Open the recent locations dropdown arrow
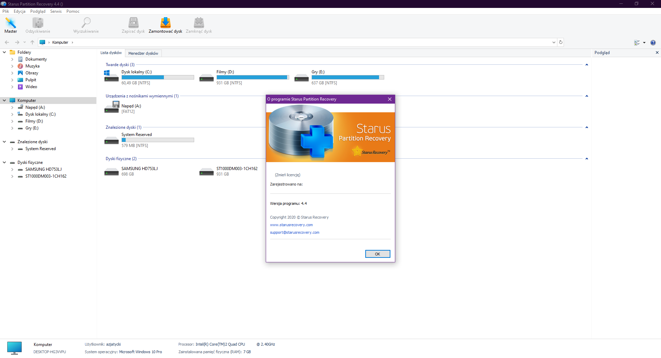This screenshot has width=661, height=358. click(24, 42)
